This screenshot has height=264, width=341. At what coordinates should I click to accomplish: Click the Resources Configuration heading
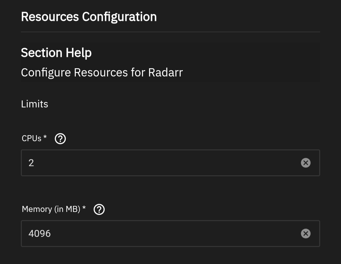point(89,17)
